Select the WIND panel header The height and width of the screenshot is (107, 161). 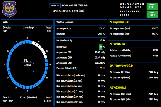[x=6, y=22]
